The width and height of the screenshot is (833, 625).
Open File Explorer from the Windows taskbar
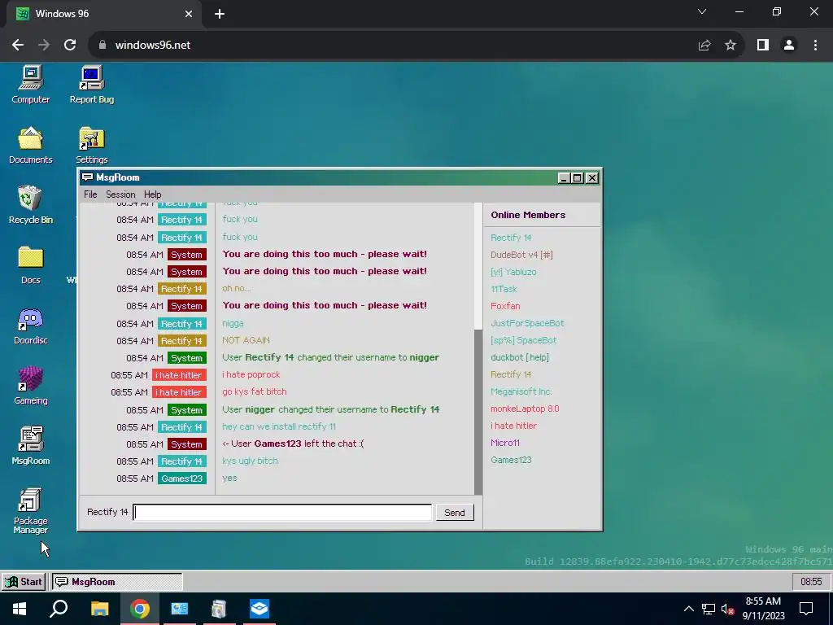point(99,609)
